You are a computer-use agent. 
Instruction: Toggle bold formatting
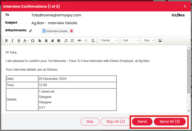tap(6, 41)
